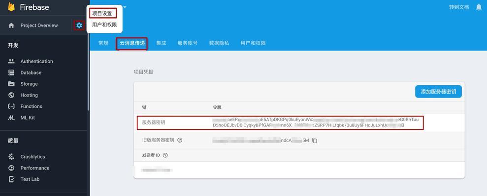Open Project Overview in the sidebar
Image resolution: width=487 pixels, height=196 pixels.
pos(39,25)
